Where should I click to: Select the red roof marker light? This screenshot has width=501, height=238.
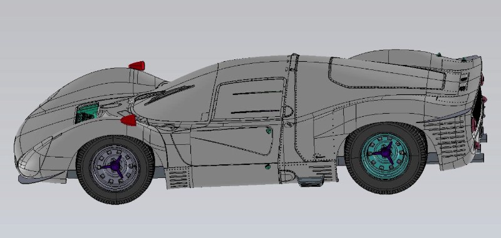click(x=137, y=66)
